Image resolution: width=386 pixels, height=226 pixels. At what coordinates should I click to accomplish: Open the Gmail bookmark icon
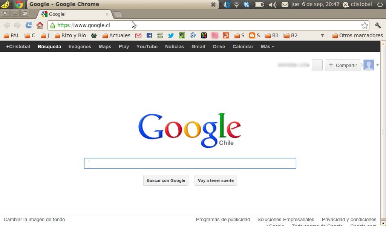pos(138,36)
